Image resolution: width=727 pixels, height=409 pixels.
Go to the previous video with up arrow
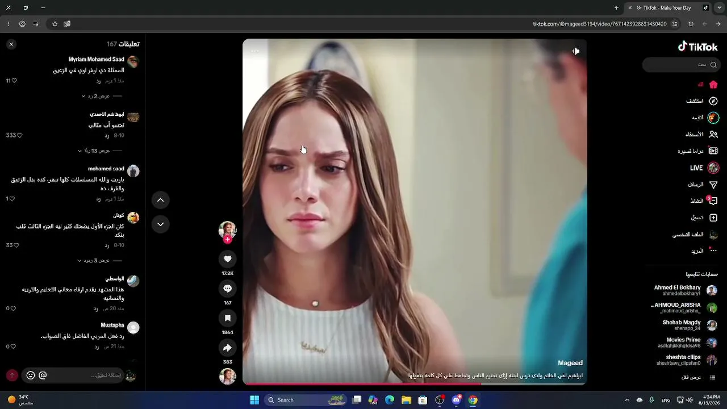(160, 200)
